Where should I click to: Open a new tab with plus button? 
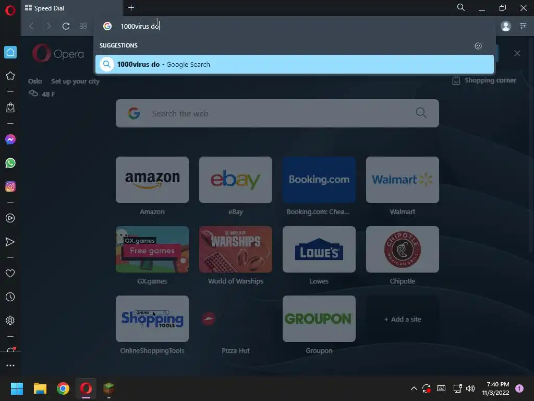[131, 7]
